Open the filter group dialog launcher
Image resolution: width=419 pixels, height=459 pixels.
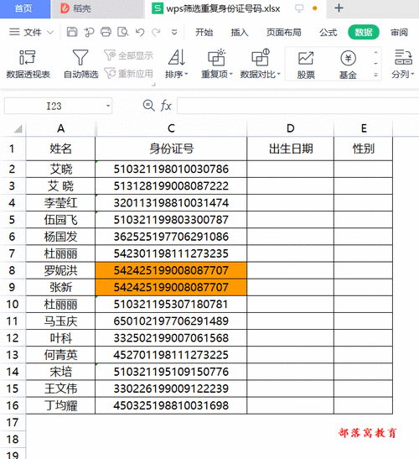tap(153, 85)
